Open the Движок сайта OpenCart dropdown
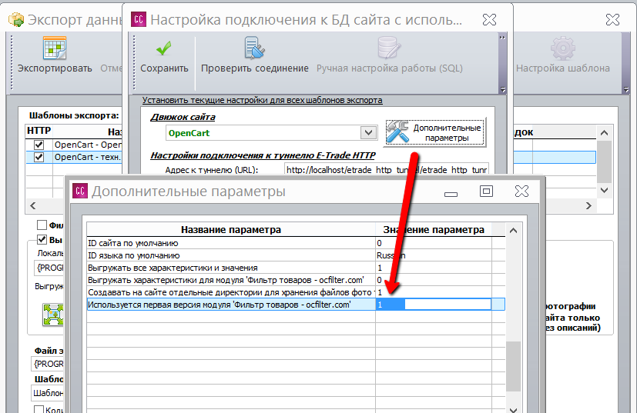This screenshot has width=637, height=413. [368, 132]
